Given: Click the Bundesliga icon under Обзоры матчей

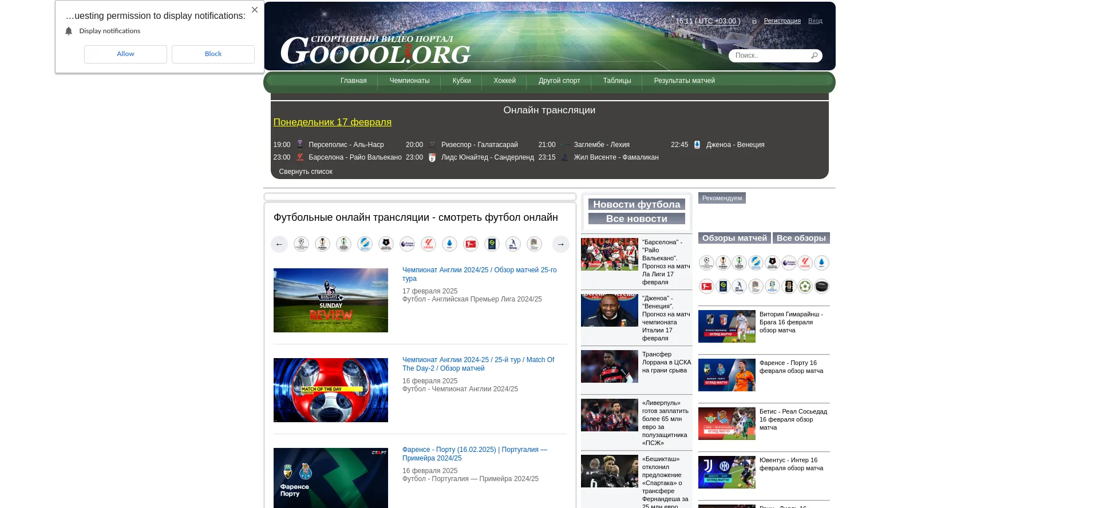Looking at the screenshot, I should pos(706,286).
